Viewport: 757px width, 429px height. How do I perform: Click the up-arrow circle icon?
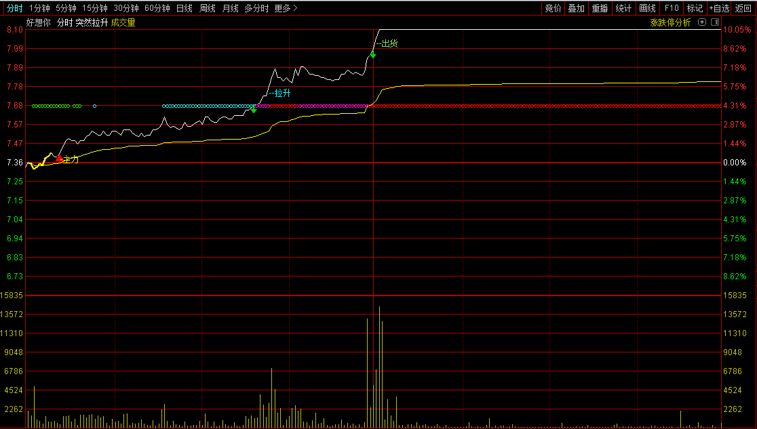click(x=703, y=22)
